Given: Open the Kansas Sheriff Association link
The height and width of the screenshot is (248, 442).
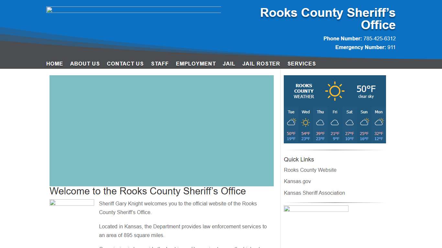Looking at the screenshot, I should coord(314,193).
